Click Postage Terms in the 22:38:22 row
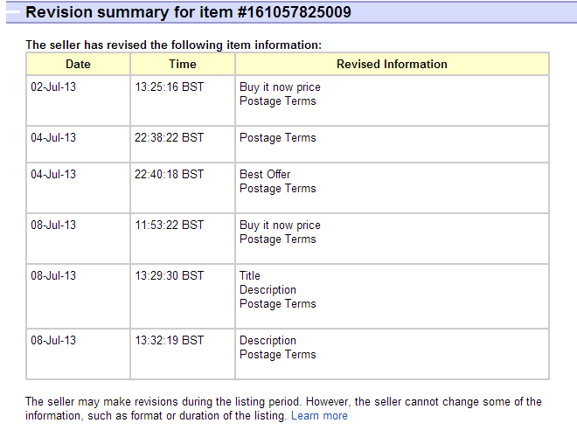 coord(278,138)
